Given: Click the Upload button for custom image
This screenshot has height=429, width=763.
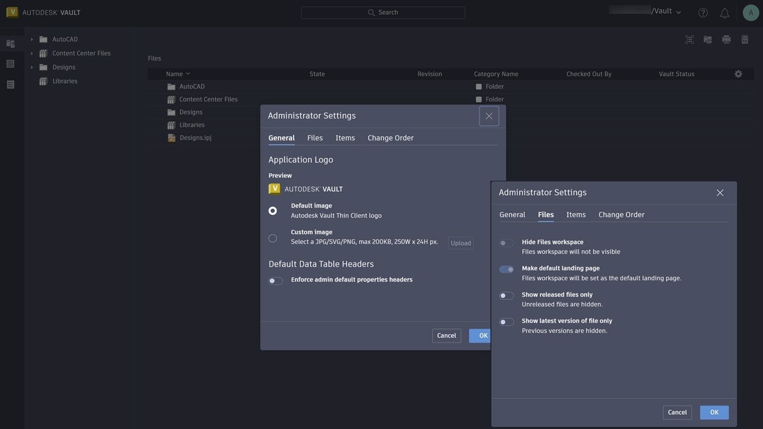Looking at the screenshot, I should point(461,244).
